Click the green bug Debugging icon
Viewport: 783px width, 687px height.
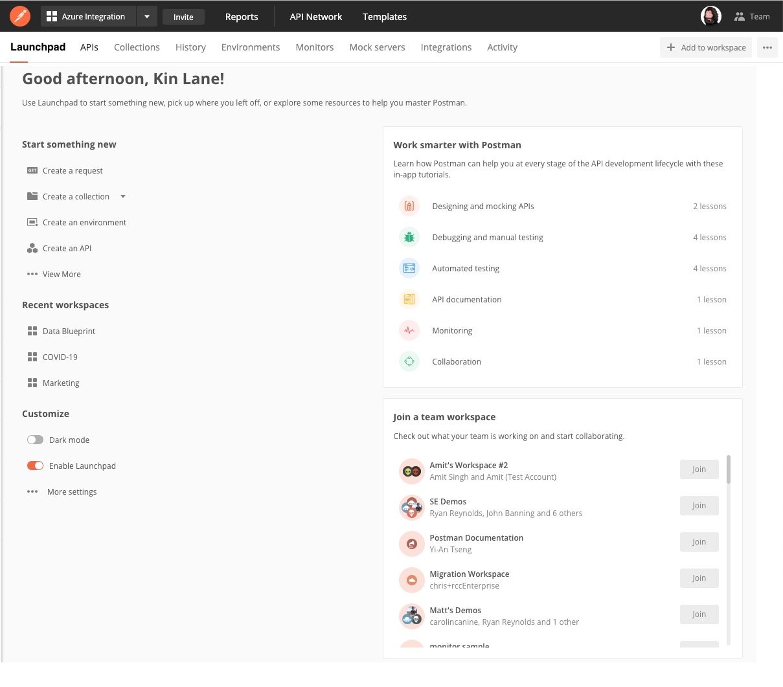pyautogui.click(x=409, y=237)
